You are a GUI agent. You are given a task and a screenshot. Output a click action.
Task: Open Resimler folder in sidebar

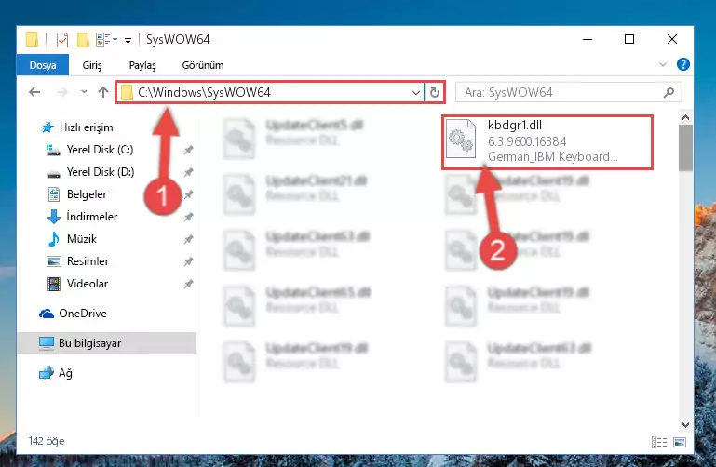88,260
